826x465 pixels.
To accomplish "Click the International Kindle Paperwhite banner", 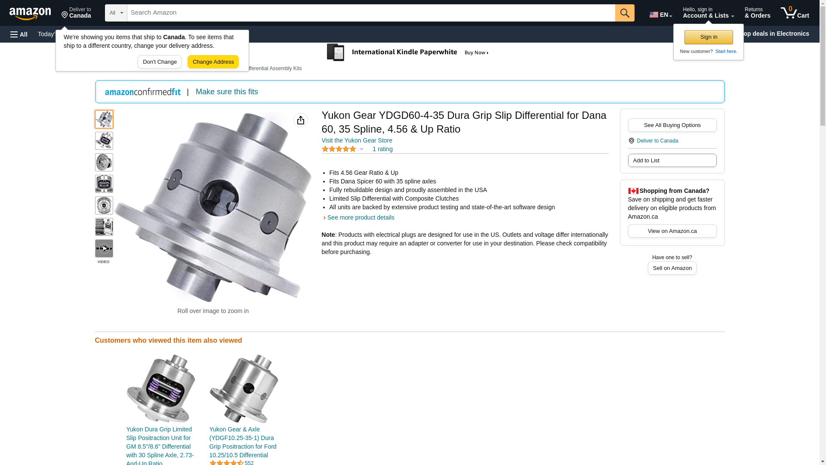I will (408, 53).
